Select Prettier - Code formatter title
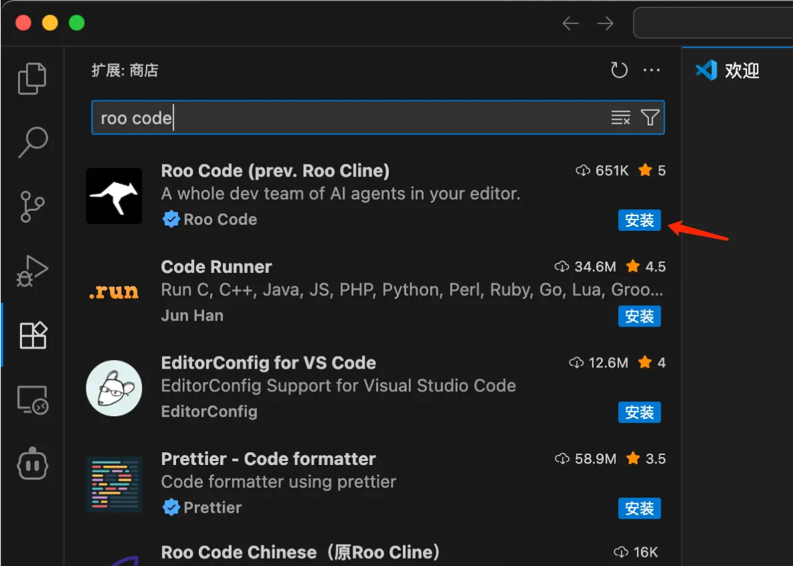Screen dimensions: 793x566 click(x=268, y=459)
